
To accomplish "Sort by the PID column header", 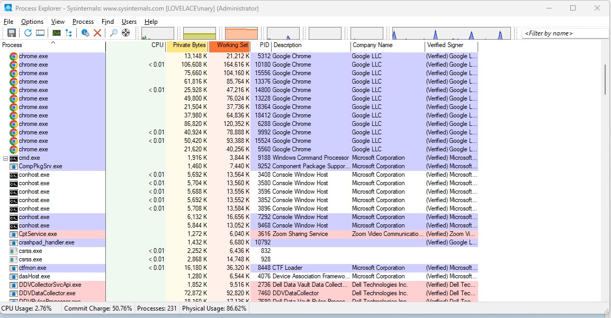I will click(x=260, y=45).
